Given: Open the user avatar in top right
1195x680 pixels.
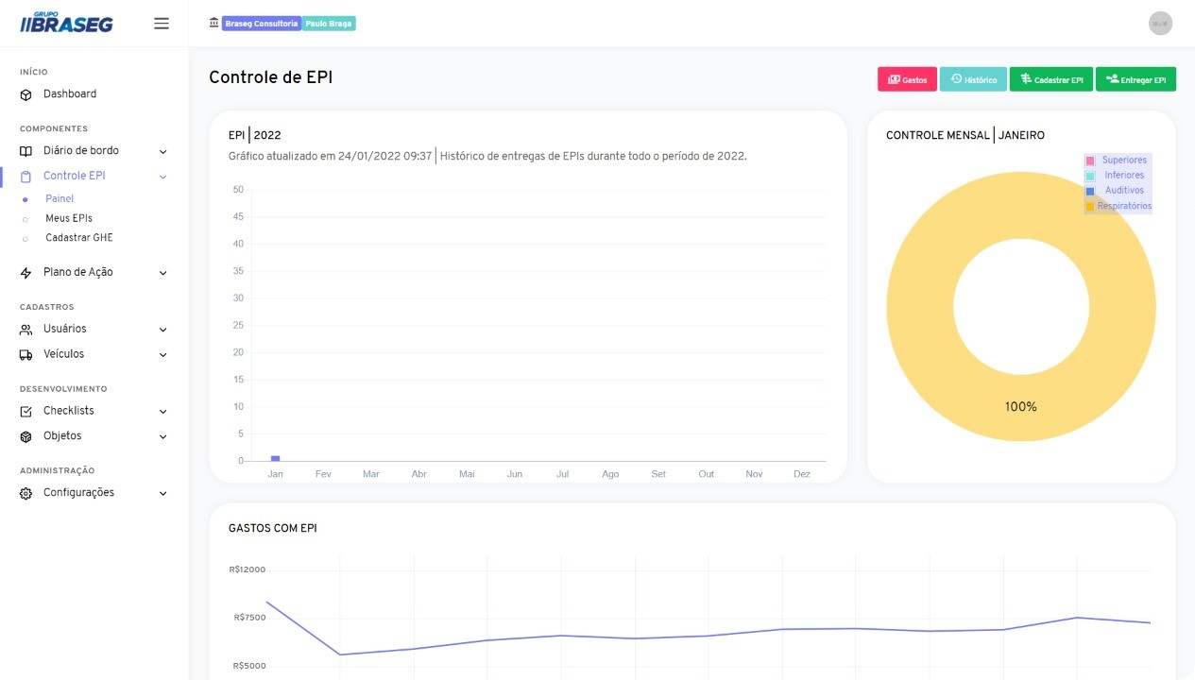Looking at the screenshot, I should (x=1160, y=24).
